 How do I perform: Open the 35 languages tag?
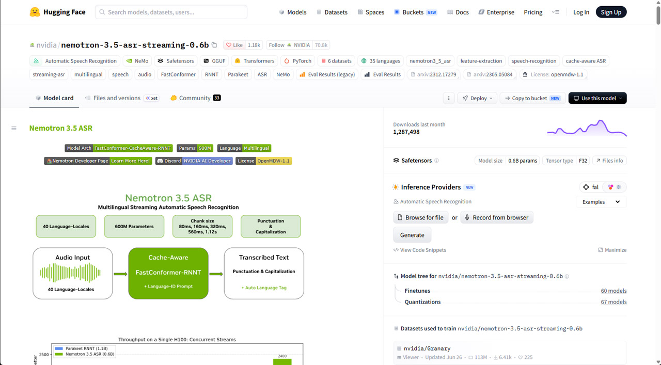[x=381, y=61]
